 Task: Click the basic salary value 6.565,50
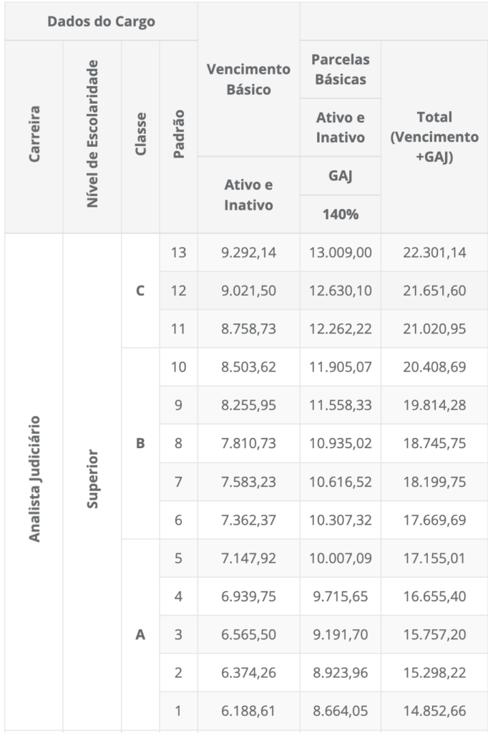[x=248, y=634]
